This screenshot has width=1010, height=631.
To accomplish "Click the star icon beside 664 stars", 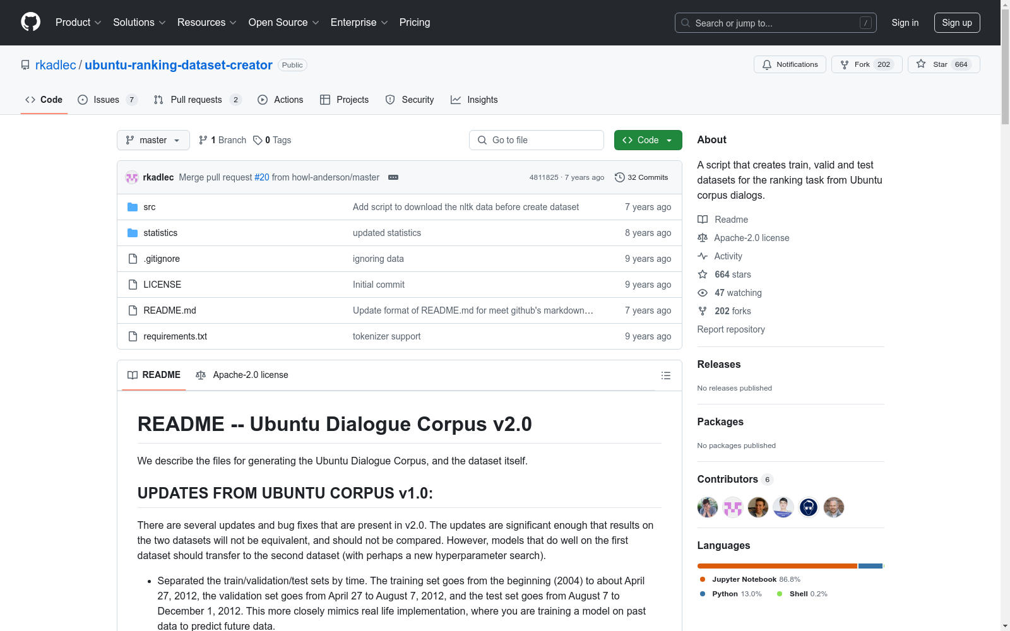I will 703,274.
